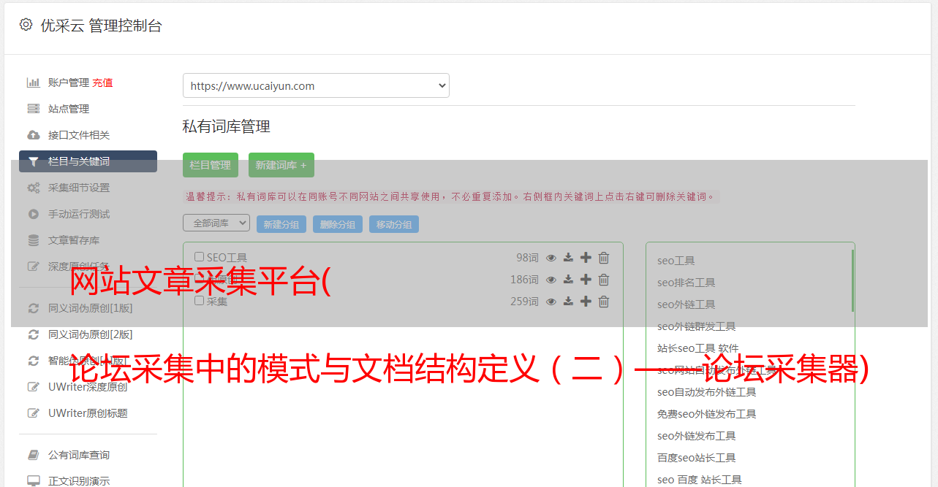Open 同义词伪原创[2版] in the sidebar

(91, 334)
